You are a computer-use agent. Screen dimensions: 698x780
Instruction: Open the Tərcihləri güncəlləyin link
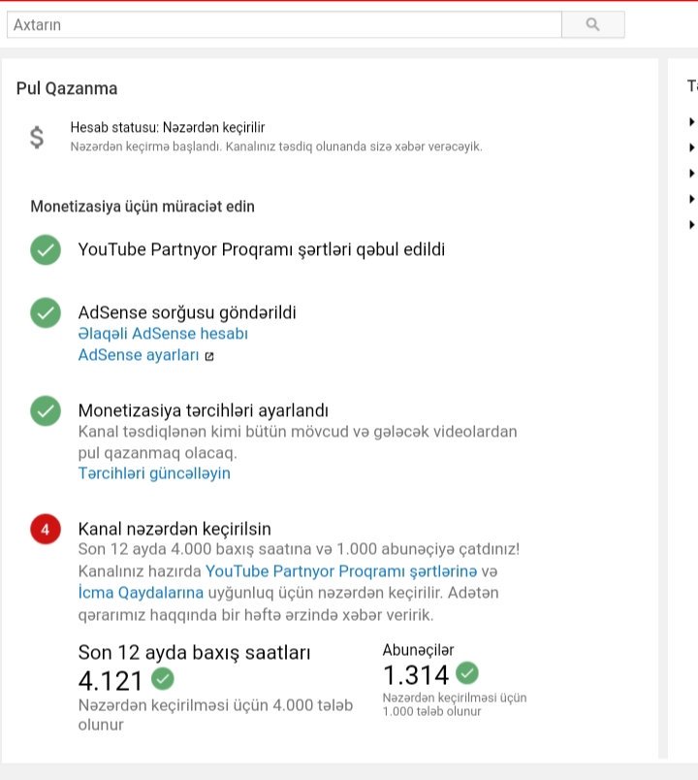(x=154, y=473)
